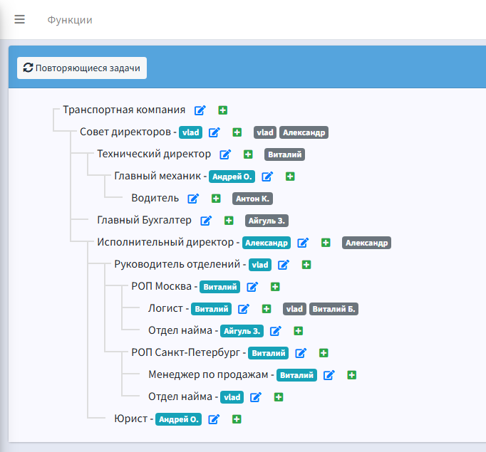Viewport: 486px width, 452px height.
Task: Add child under Исполнительный директор
Action: (326, 243)
